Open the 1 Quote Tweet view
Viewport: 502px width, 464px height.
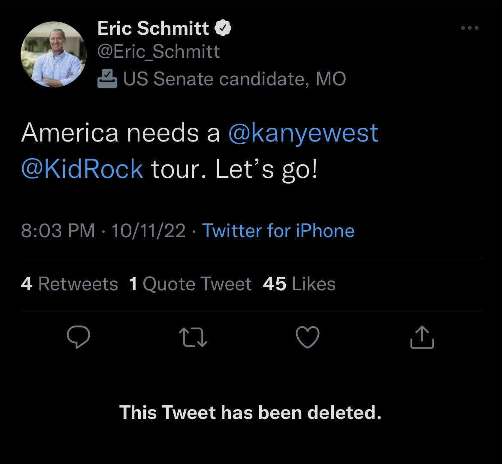(x=190, y=283)
